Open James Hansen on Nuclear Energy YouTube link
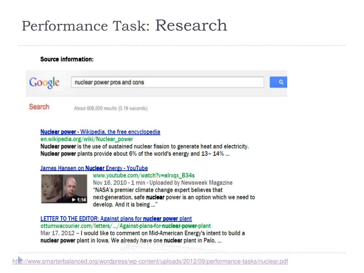364x273 pixels. pyautogui.click(x=94, y=168)
